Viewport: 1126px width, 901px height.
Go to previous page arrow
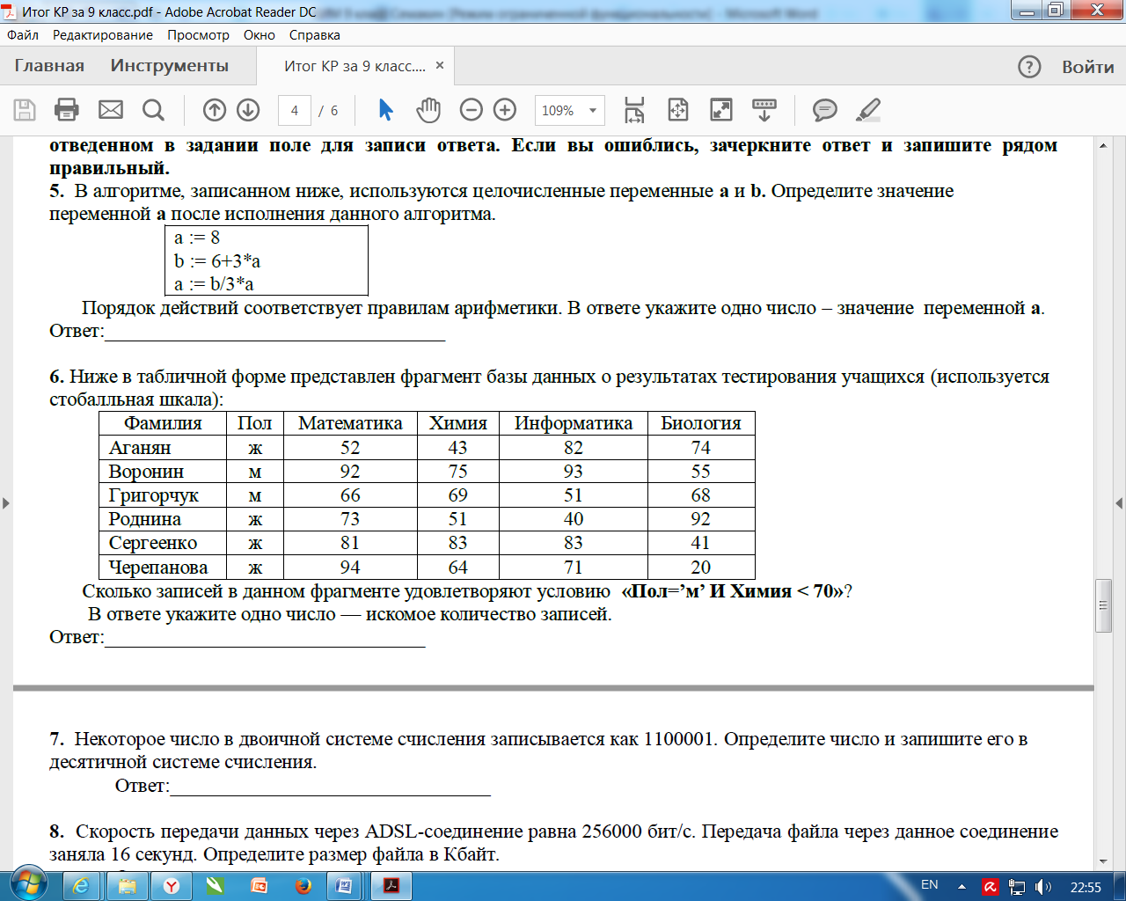pos(214,110)
